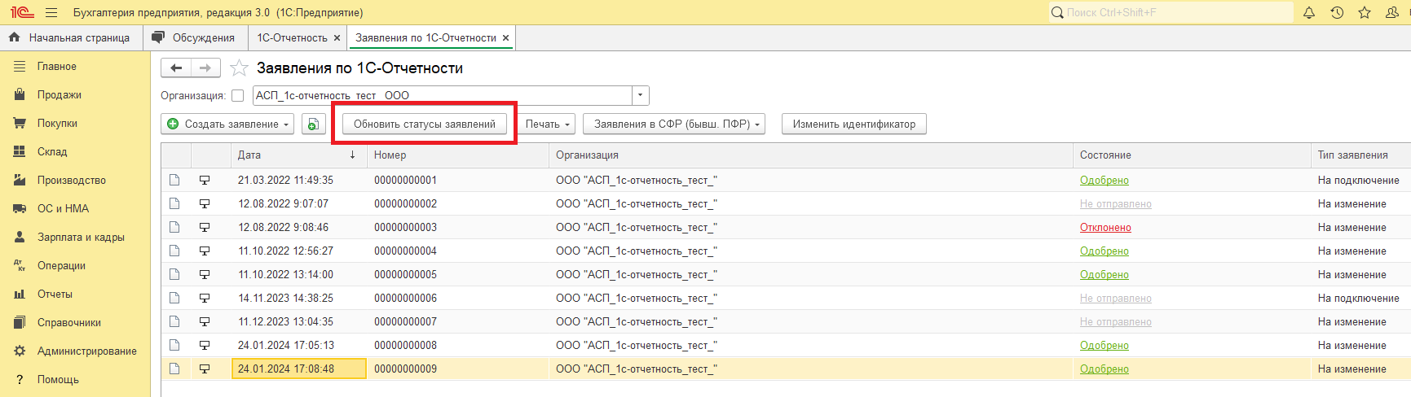
Task: Open the 1C main menu hamburger icon
Action: pos(51,12)
